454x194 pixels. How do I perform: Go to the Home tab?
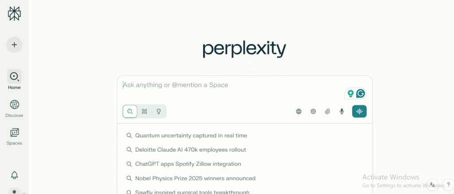[x=14, y=80]
